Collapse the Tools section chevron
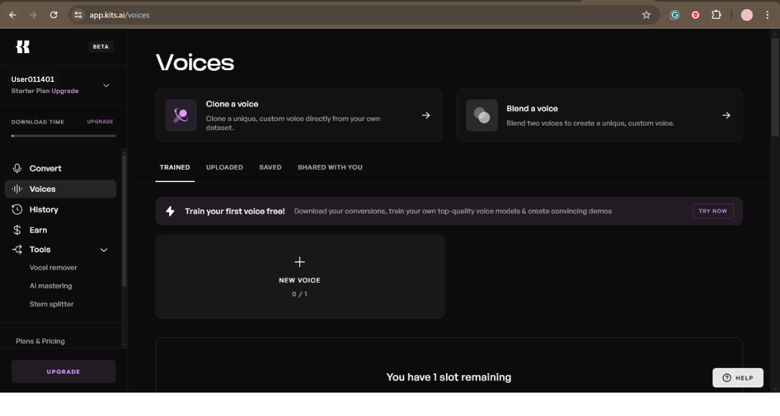 tap(103, 250)
